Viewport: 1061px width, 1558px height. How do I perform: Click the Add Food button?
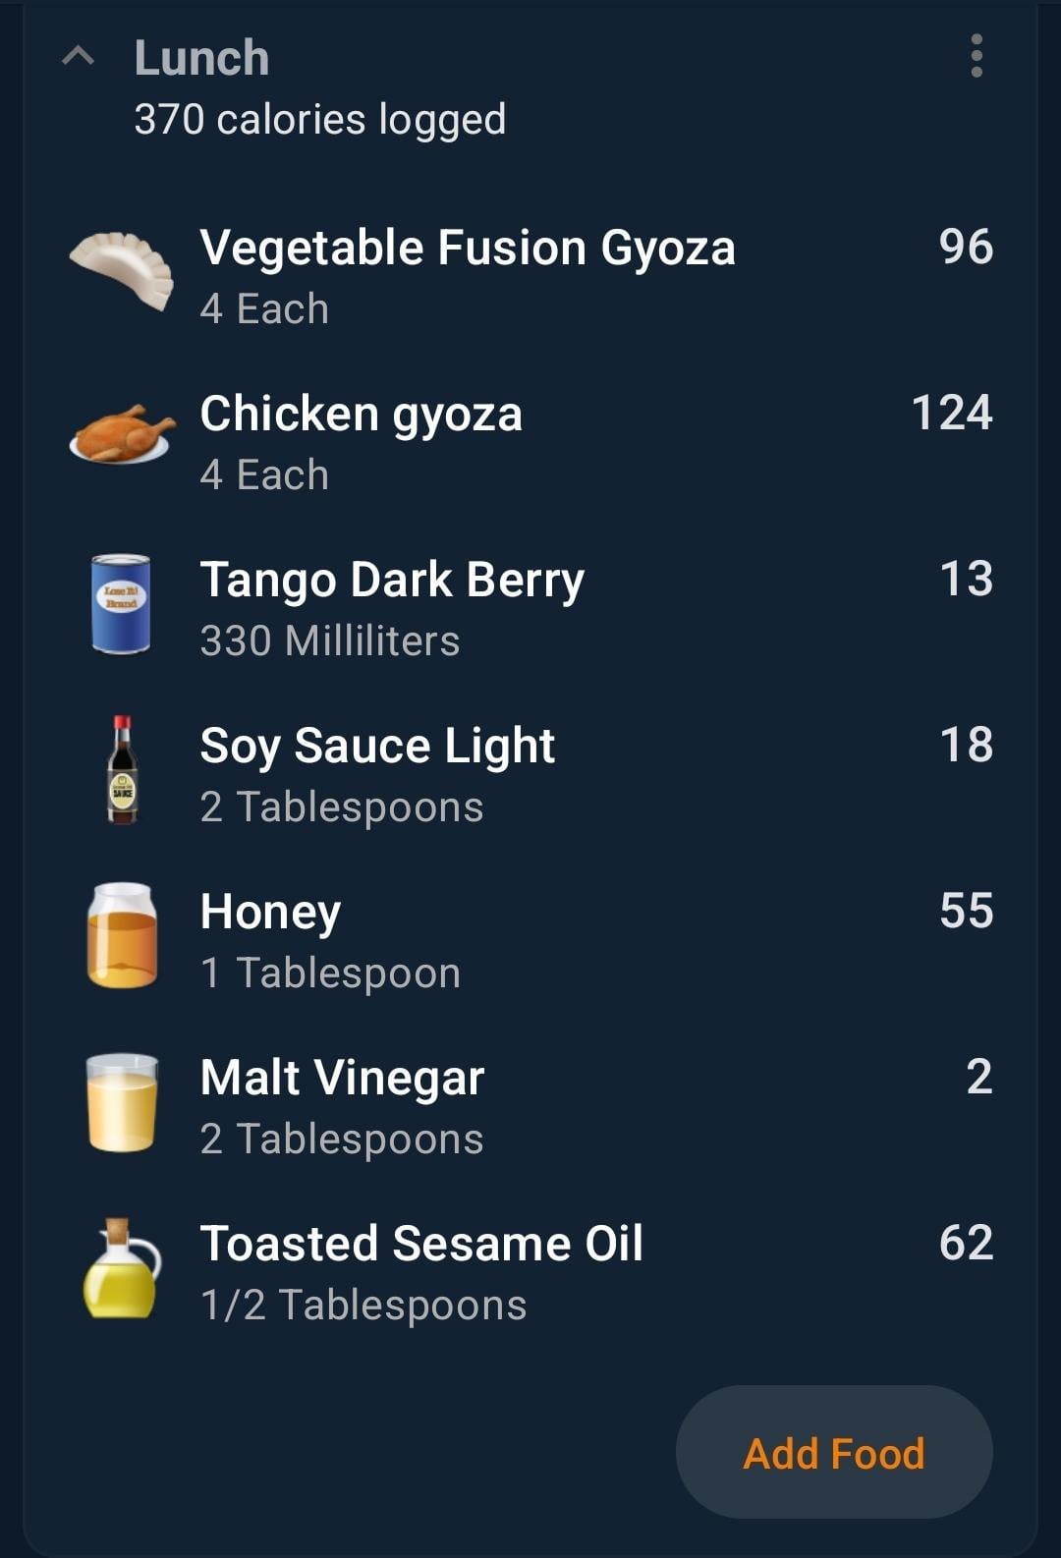(834, 1452)
